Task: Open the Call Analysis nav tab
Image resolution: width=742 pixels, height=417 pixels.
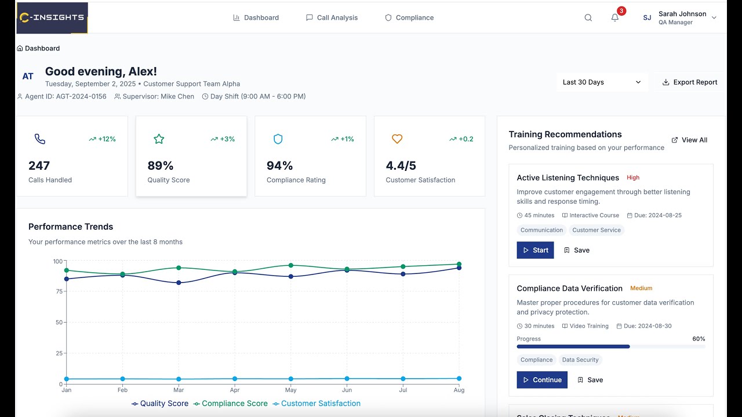Action: (332, 18)
